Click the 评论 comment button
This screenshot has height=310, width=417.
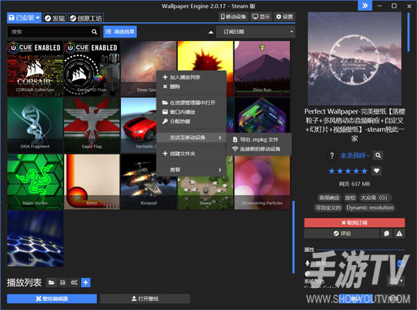tap(342, 234)
